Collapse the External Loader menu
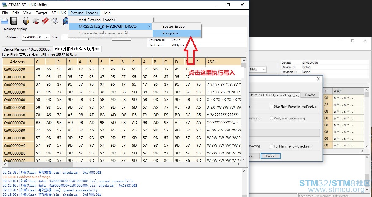 84,13
